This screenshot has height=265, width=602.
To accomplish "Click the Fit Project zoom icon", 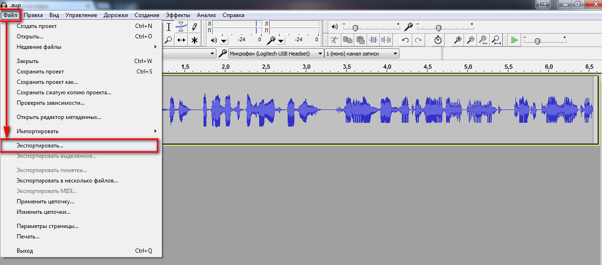I will point(496,40).
